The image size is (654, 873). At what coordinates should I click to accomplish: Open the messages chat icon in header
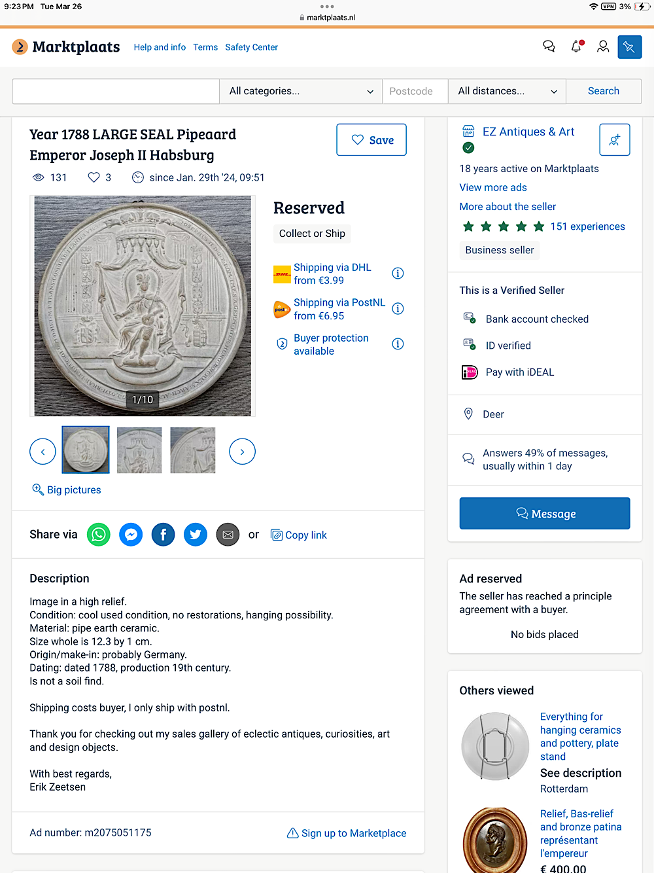tap(549, 46)
